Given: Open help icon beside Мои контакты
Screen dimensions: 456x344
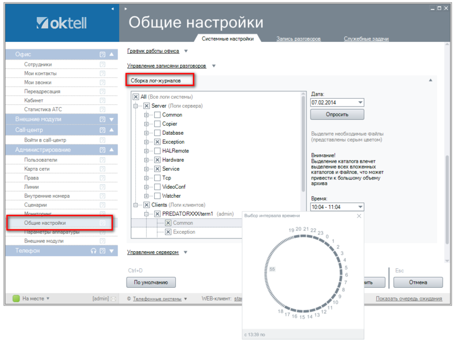Looking at the screenshot, I should click(103, 73).
